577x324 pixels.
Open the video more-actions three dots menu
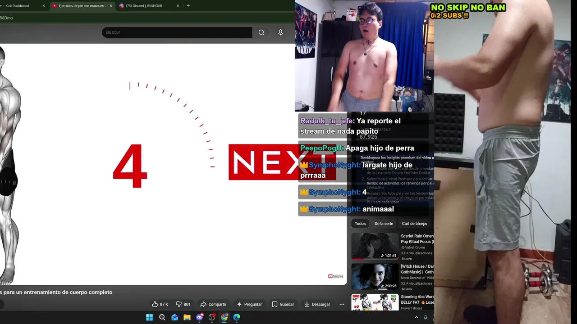[342, 304]
